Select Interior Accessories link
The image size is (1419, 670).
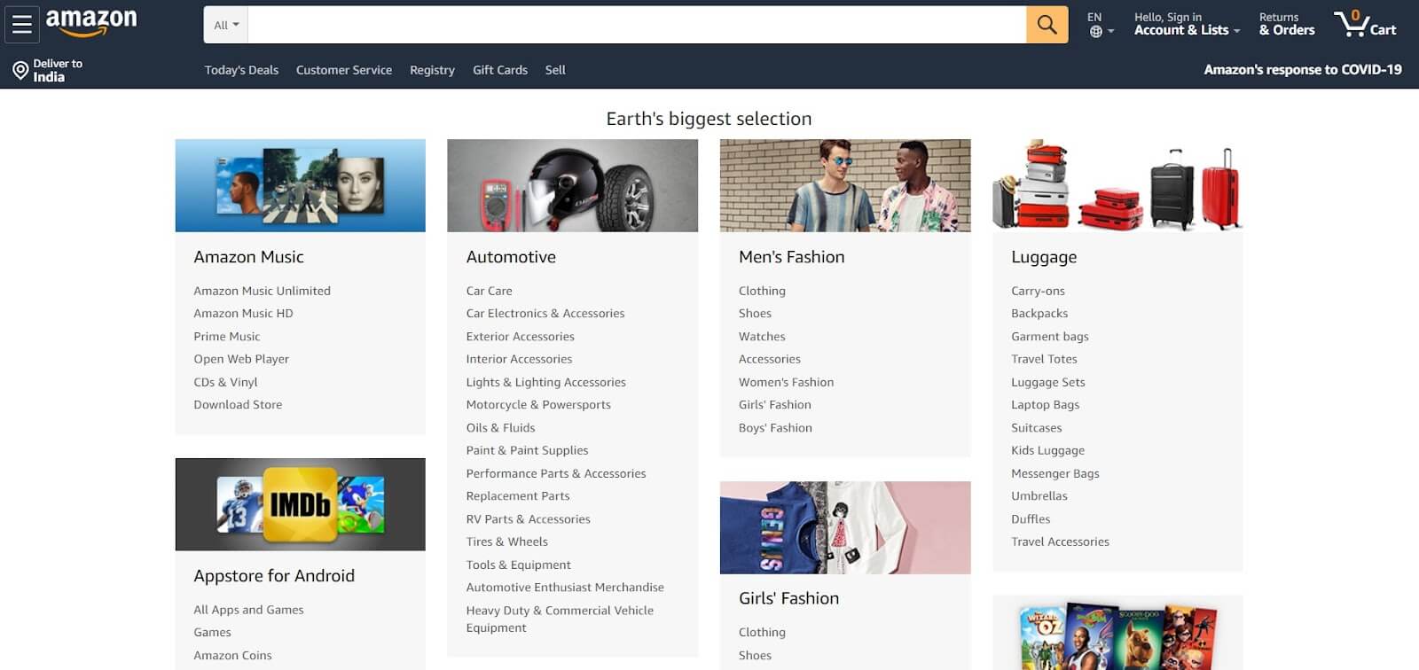pos(519,359)
